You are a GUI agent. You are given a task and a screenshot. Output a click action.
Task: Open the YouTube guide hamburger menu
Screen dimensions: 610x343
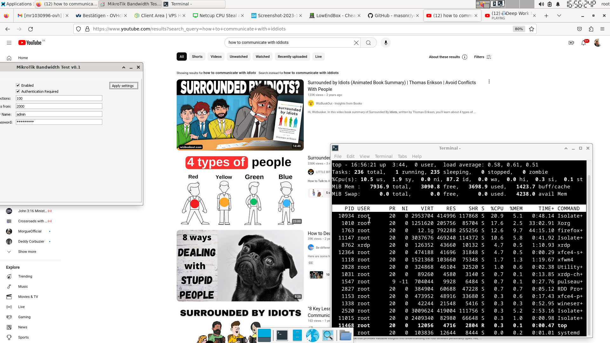(x=9, y=43)
